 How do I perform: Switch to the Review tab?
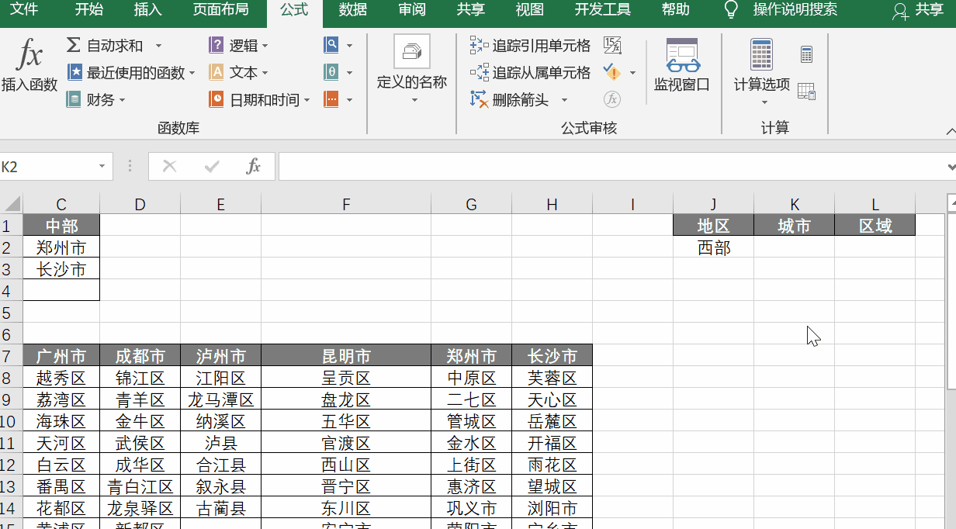coord(412,10)
